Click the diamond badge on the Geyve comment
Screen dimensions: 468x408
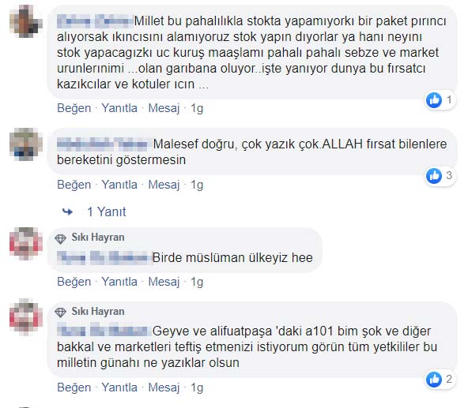coord(61,312)
